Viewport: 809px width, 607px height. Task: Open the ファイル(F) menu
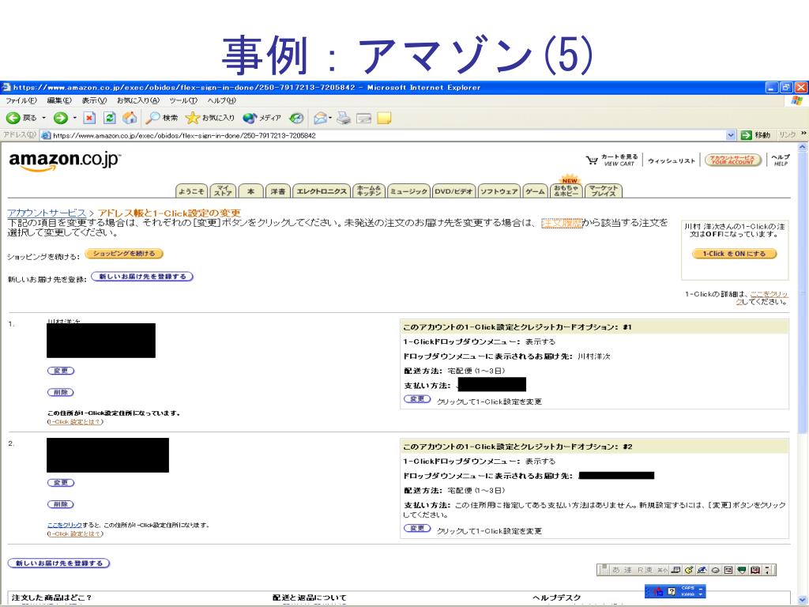pyautogui.click(x=21, y=100)
